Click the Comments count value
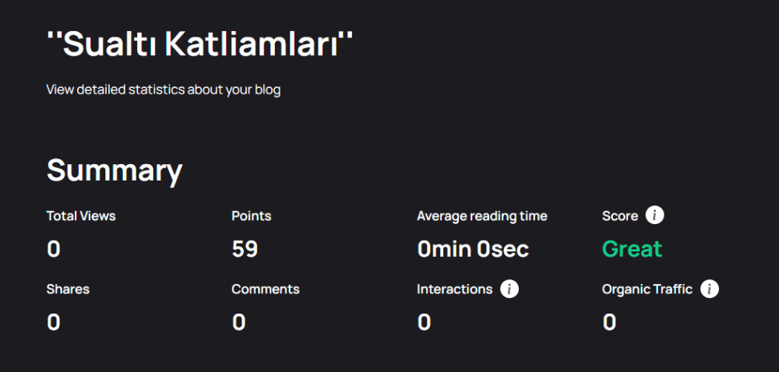Image resolution: width=779 pixels, height=372 pixels. tap(238, 322)
